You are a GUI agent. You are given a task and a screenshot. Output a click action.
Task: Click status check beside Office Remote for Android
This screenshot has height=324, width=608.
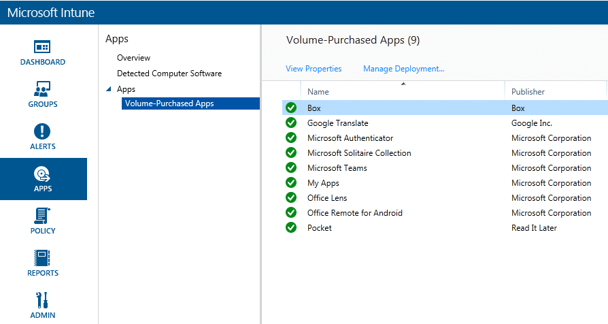(291, 212)
